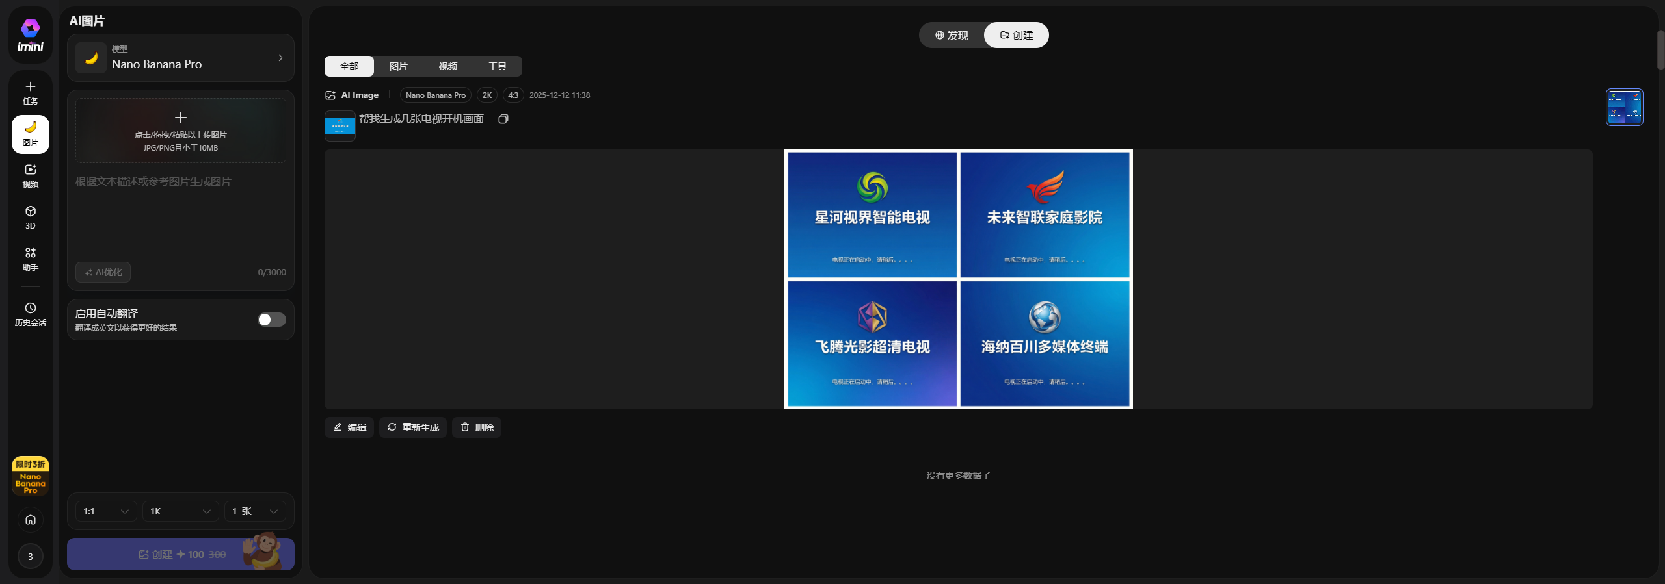Open the 任务 new task icon
This screenshot has height=584, width=1665.
(30, 92)
